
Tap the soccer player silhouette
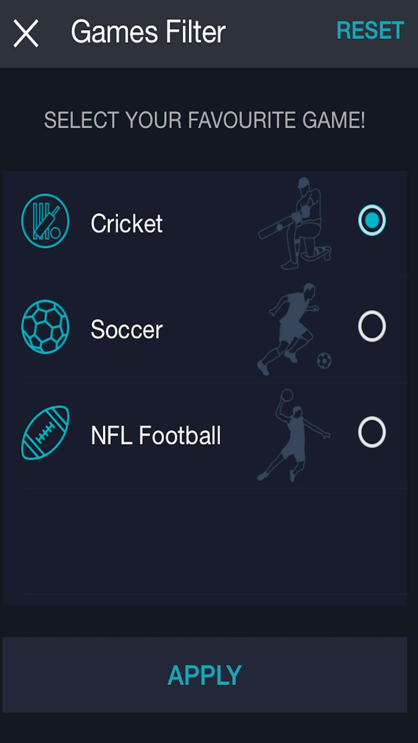tap(289, 328)
